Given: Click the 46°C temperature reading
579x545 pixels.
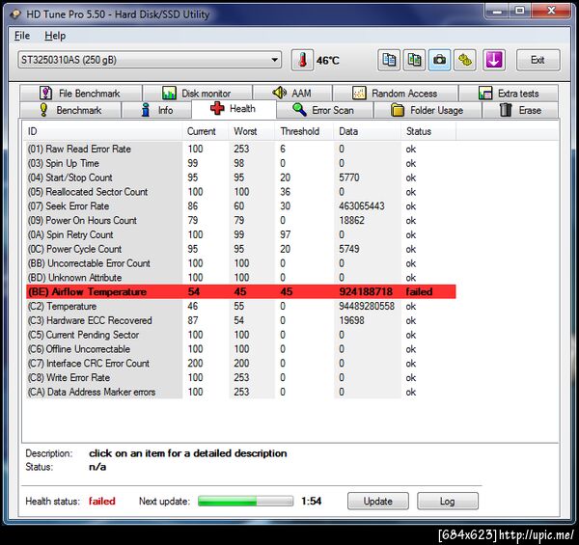Looking at the screenshot, I should tap(327, 60).
